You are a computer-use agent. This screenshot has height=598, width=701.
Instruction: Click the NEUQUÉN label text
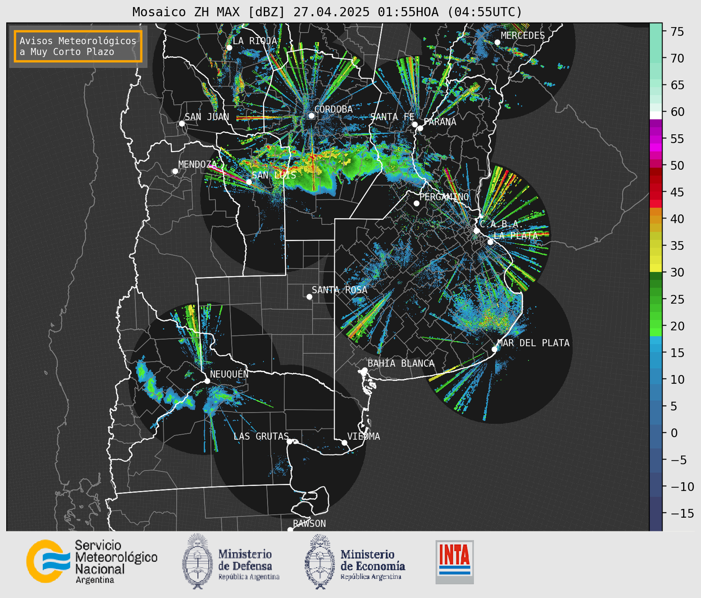(x=229, y=374)
